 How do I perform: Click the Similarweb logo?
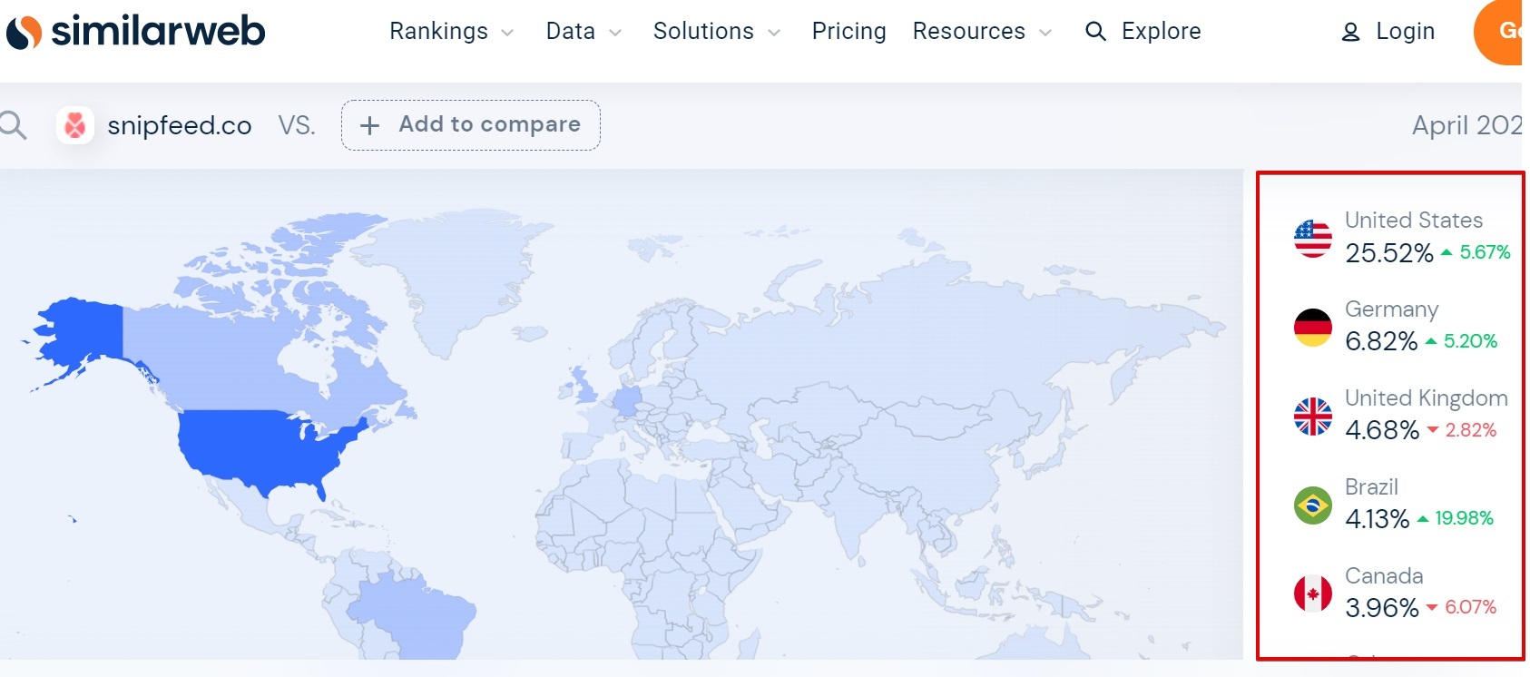click(x=136, y=32)
